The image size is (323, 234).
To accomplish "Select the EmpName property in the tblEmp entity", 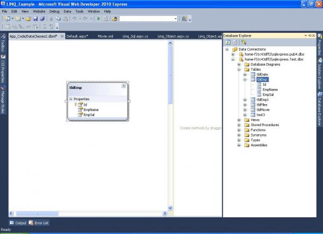I will click(91, 110).
